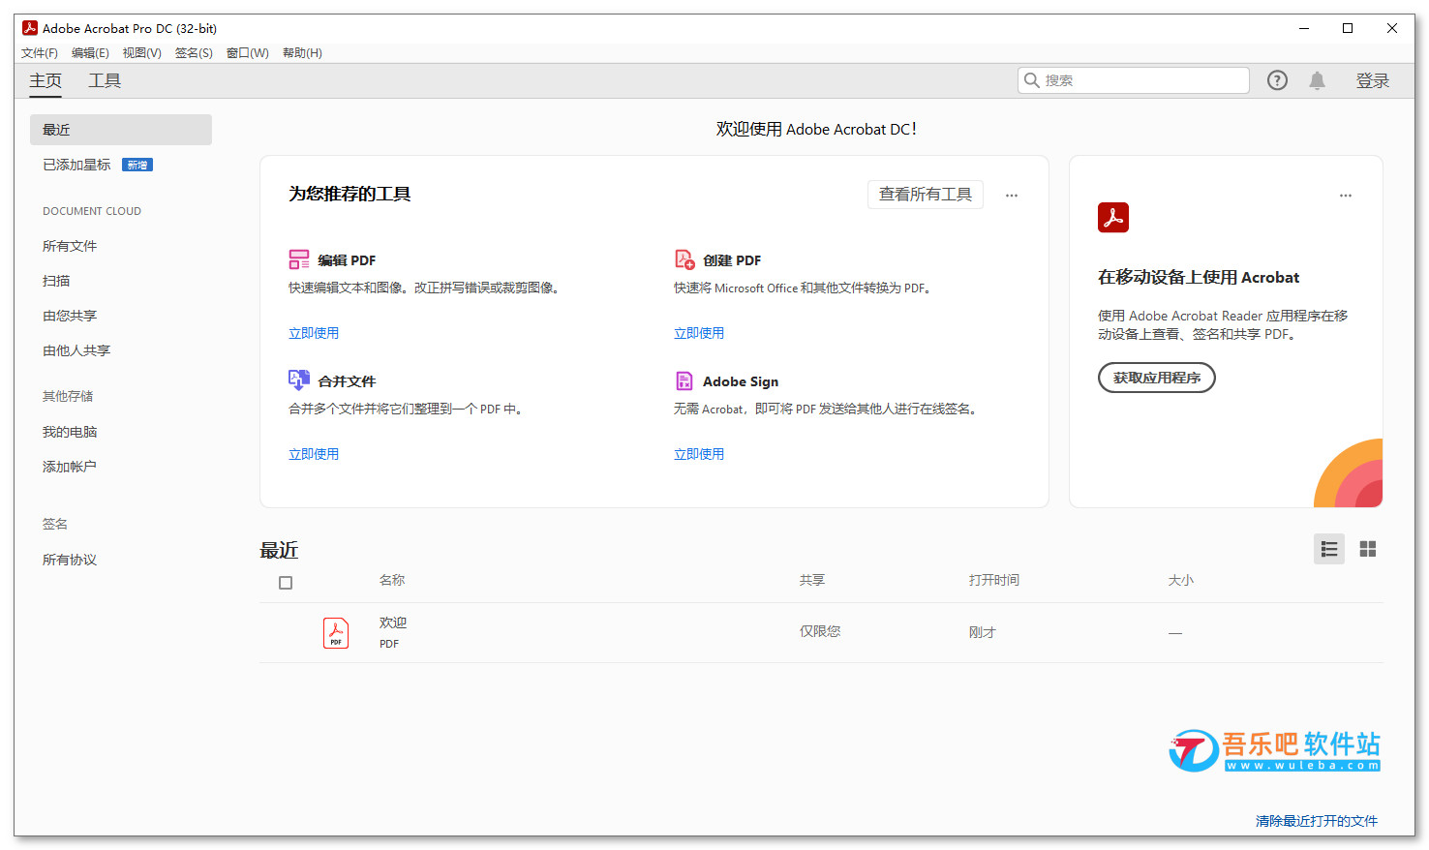
Task: Open more options in recommended tools card
Action: click(x=1012, y=196)
